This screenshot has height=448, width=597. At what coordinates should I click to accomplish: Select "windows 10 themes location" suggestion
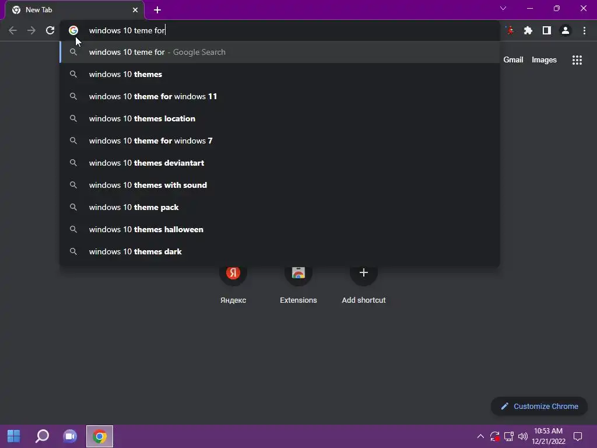[280, 118]
